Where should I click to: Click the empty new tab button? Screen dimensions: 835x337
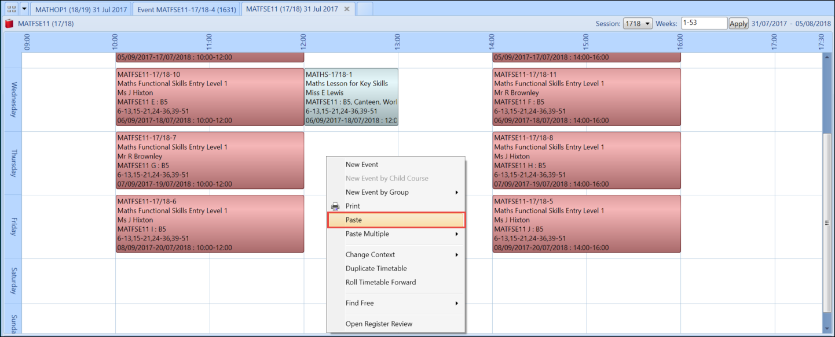pyautogui.click(x=365, y=9)
